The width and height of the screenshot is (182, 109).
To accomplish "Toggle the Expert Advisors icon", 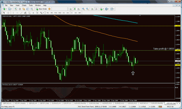I will click(50, 9).
